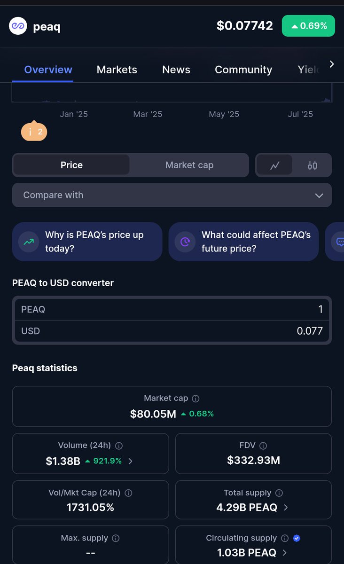Open the Compare with dropdown
The height and width of the screenshot is (564, 344).
[172, 195]
